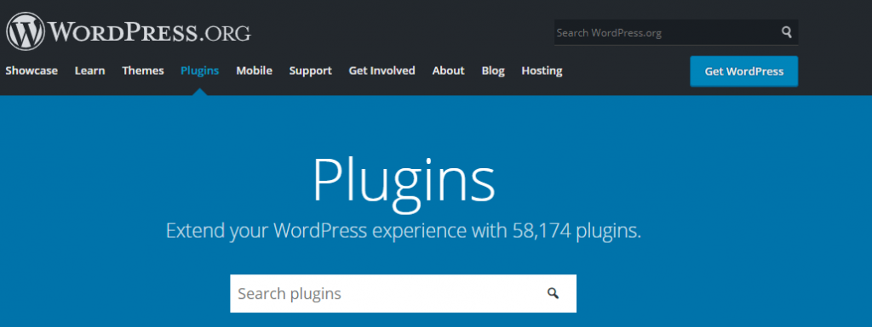Click the Get WordPress button

tap(744, 71)
